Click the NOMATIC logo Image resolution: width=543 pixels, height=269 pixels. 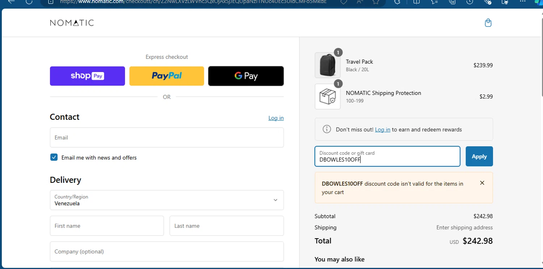(72, 23)
